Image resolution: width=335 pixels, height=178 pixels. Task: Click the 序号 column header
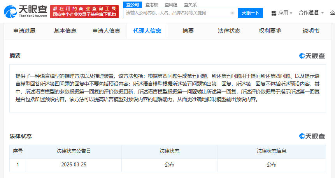tap(18, 151)
